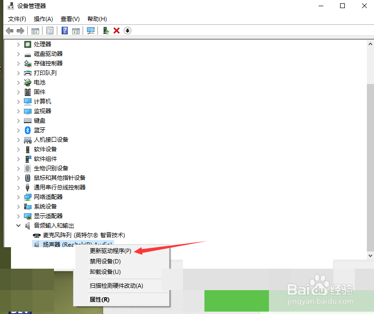The width and height of the screenshot is (374, 314).
Task: Expand the 磁盘驱动器 node
Action: pos(18,54)
